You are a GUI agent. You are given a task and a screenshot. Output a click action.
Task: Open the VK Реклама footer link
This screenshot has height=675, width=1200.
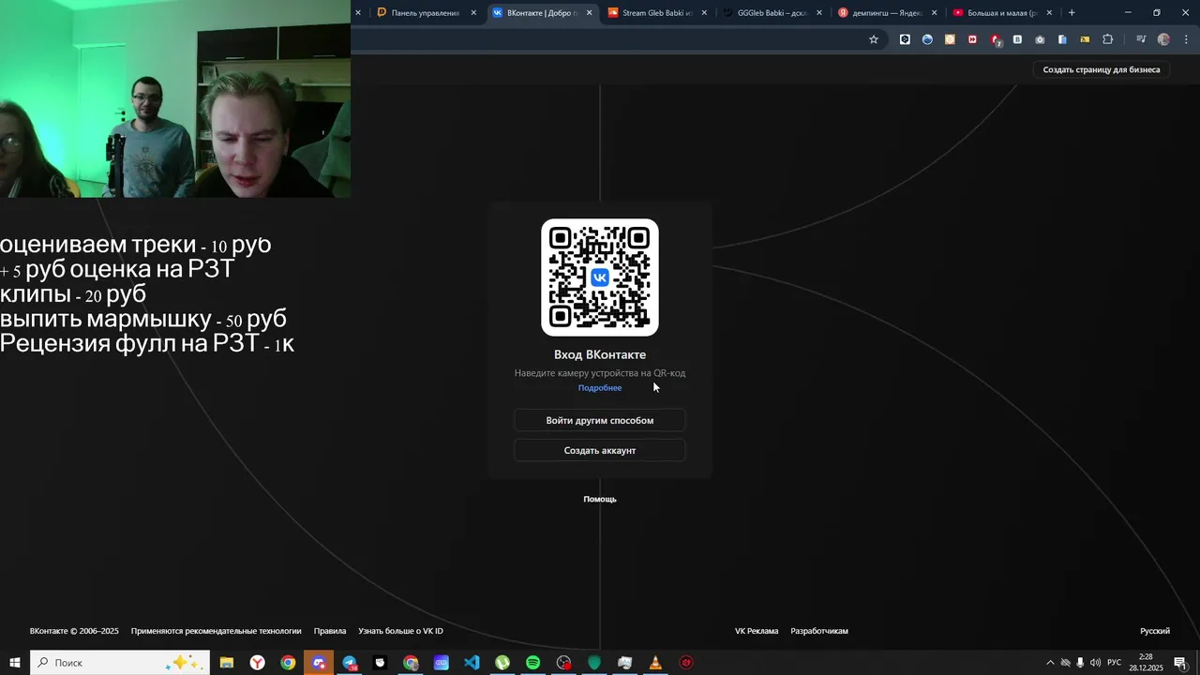coord(757,631)
